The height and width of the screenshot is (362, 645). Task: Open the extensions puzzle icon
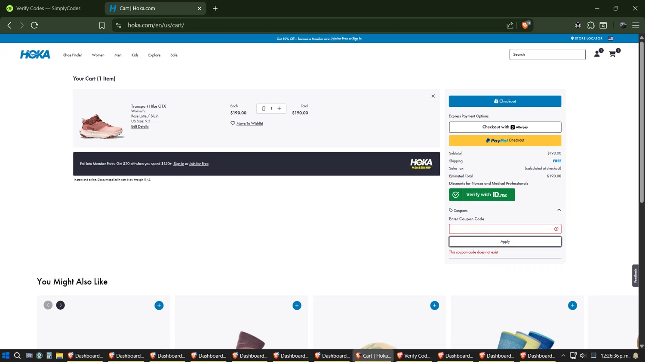(591, 25)
